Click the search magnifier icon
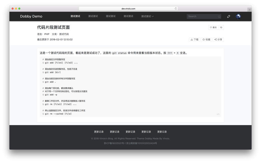The image size is (261, 163). [x=219, y=17]
